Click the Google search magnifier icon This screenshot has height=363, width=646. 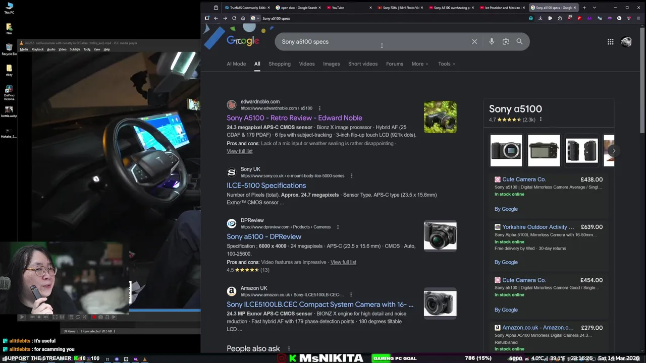coord(519,42)
